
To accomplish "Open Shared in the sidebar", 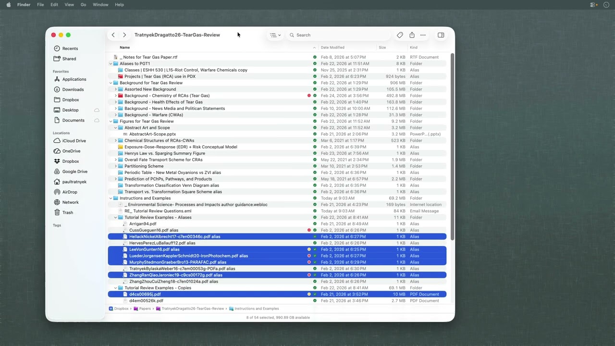I will (x=69, y=59).
